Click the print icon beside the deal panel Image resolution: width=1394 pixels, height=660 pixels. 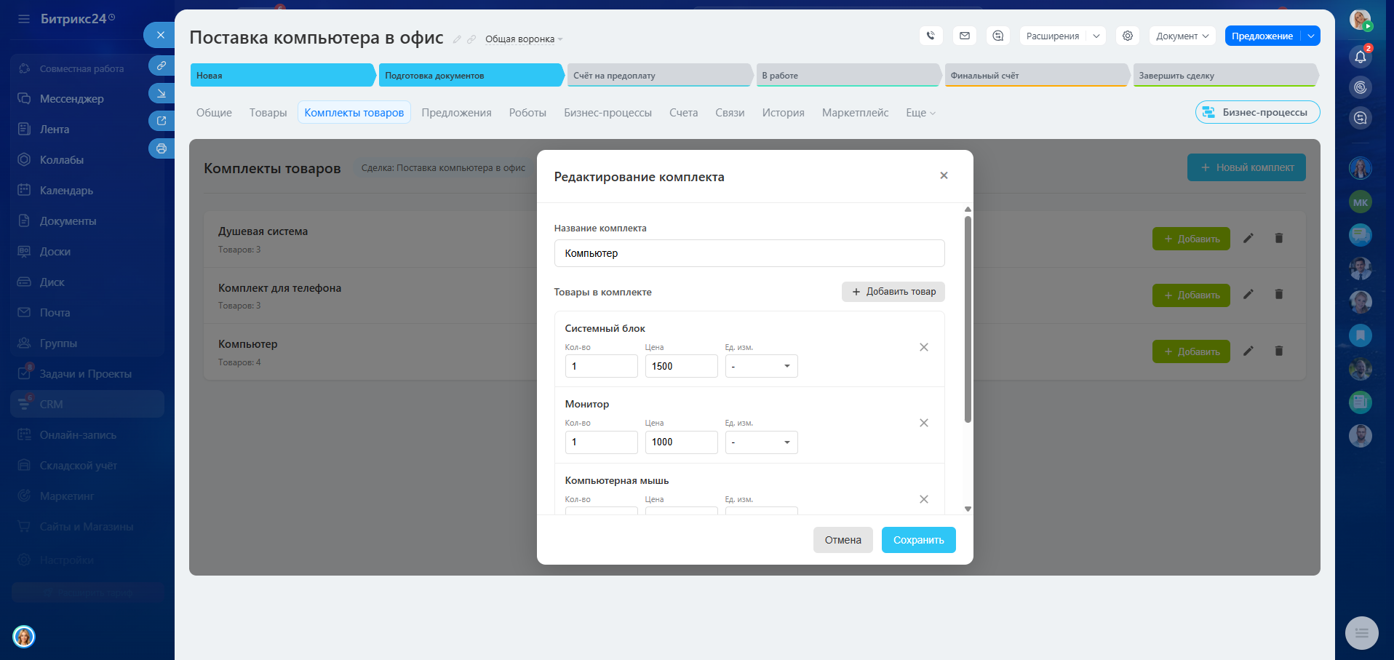click(162, 148)
